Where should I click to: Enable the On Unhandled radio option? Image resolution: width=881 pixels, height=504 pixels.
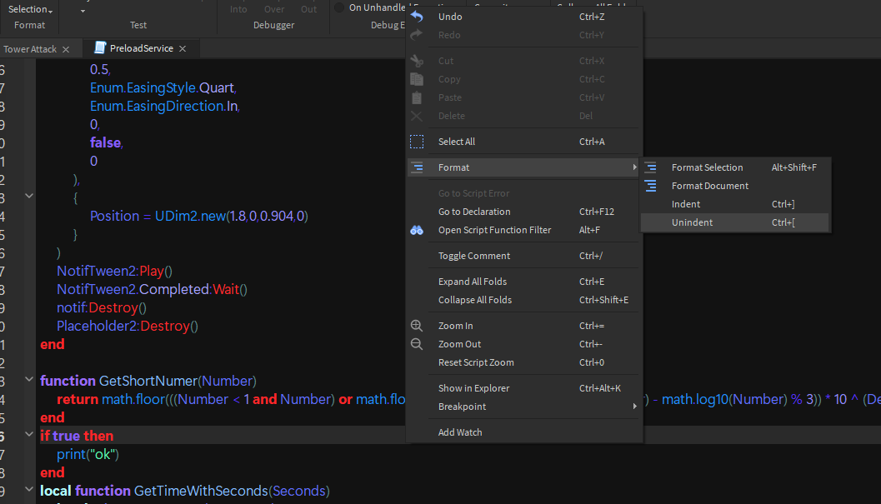click(339, 7)
